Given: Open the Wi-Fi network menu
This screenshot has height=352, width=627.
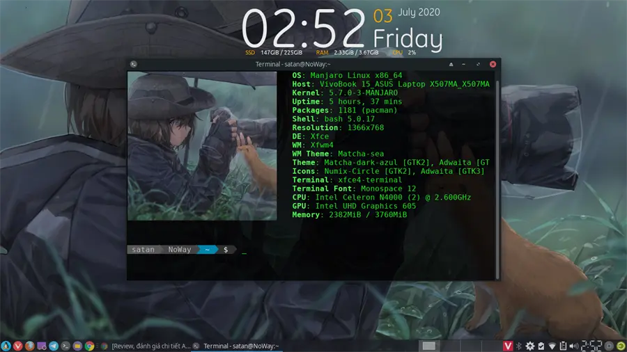Looking at the screenshot, I should click(552, 346).
